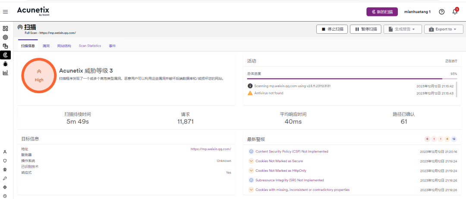Select the highlighted Scans sidebar icon
The width and height of the screenshot is (466, 199).
5,55
